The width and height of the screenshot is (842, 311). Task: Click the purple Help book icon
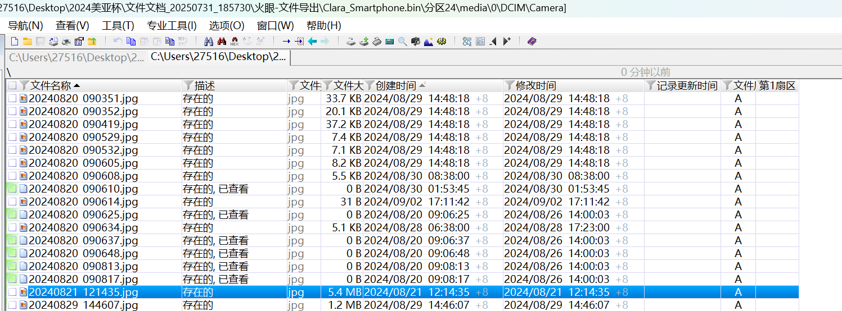(x=532, y=42)
